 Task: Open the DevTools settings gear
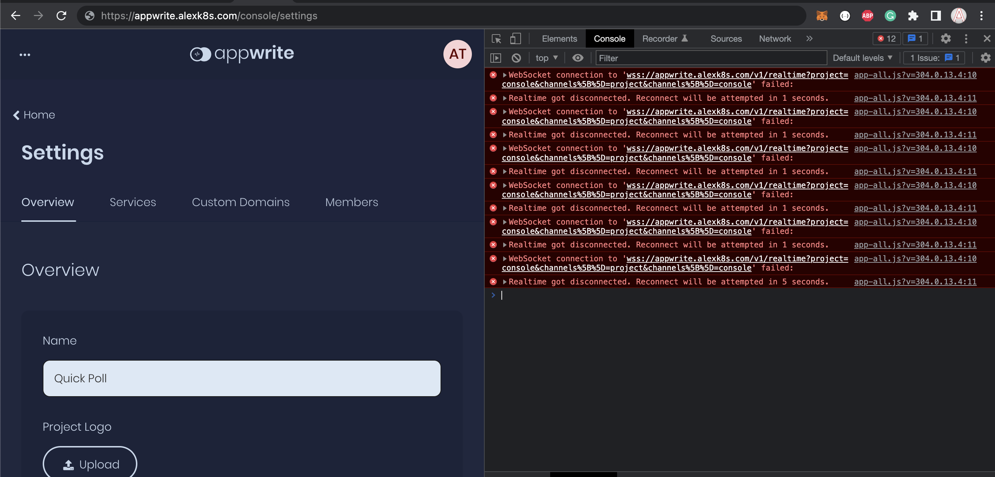tap(946, 39)
